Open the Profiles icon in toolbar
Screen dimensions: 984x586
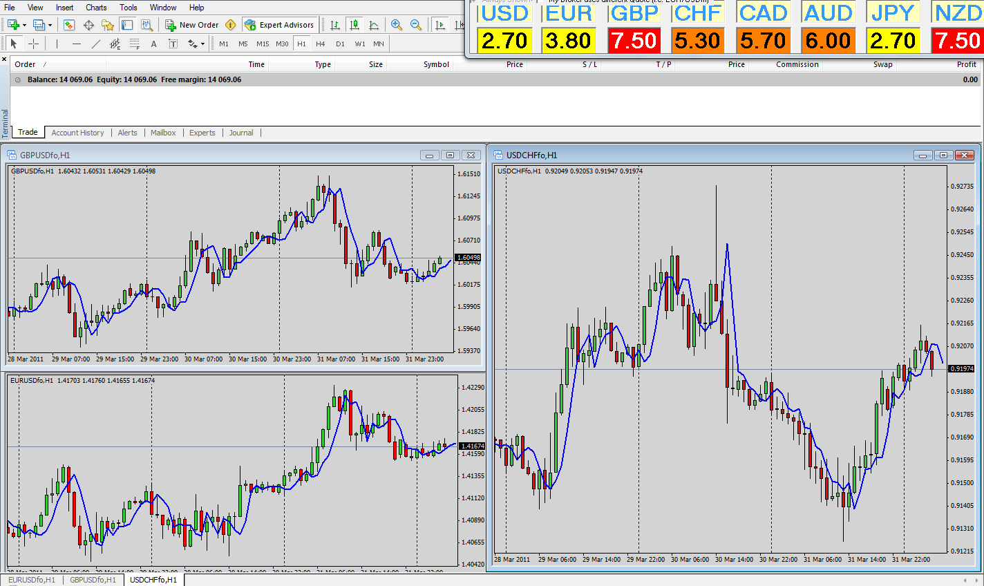[38, 25]
